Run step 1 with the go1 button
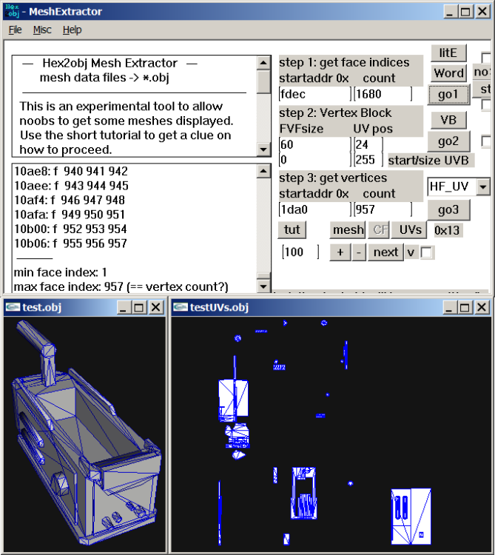The width and height of the screenshot is (495, 555). pos(448,94)
